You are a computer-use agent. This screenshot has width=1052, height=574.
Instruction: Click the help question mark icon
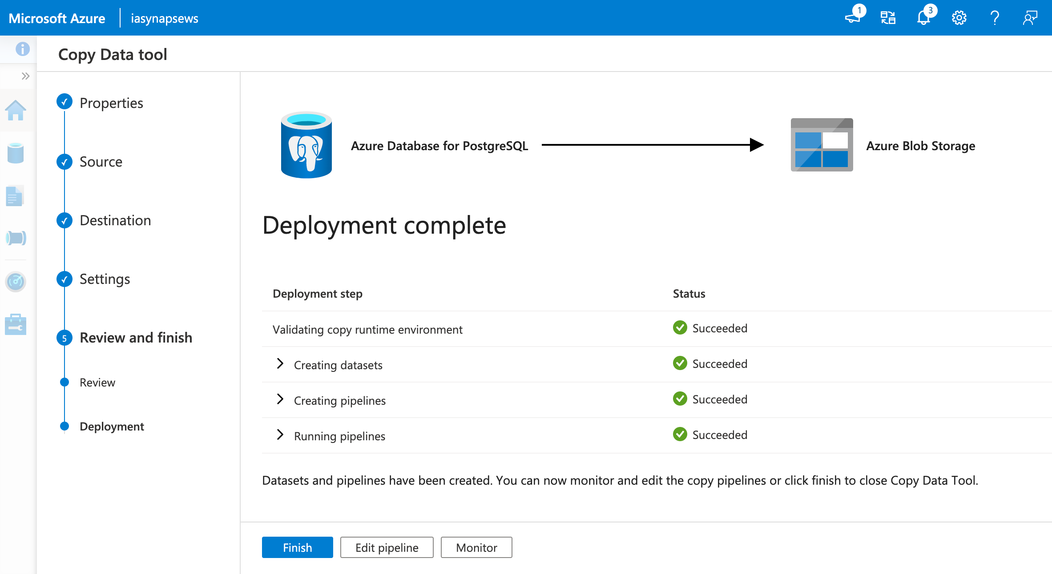(995, 18)
